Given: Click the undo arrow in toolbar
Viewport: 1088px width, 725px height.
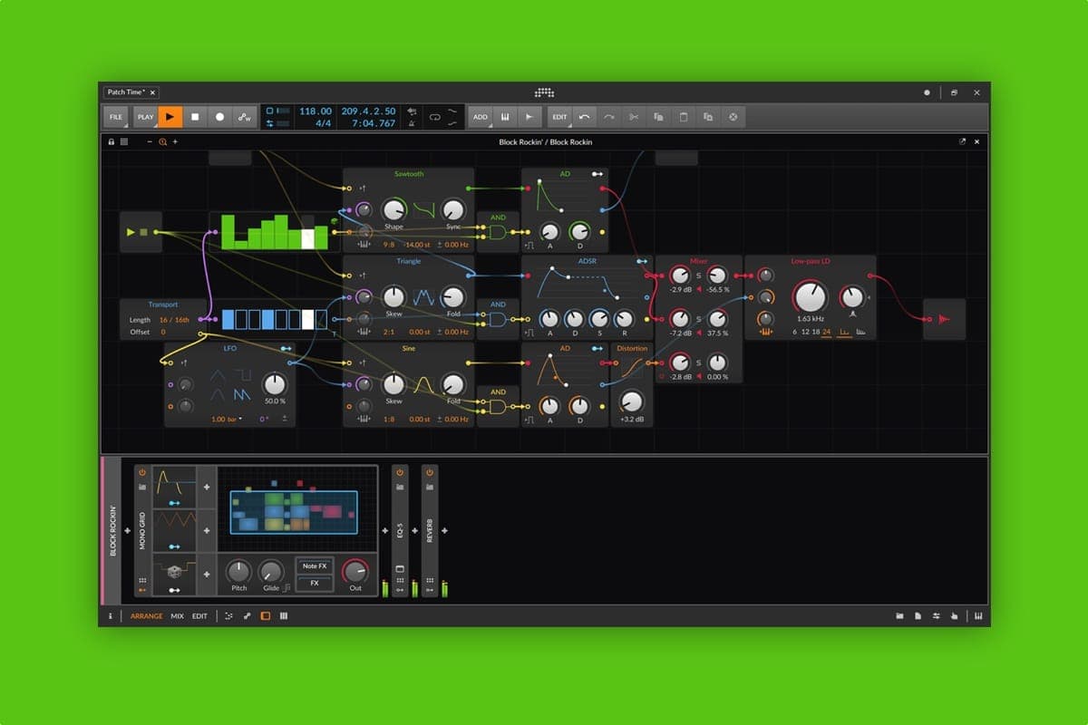Looking at the screenshot, I should click(x=585, y=117).
